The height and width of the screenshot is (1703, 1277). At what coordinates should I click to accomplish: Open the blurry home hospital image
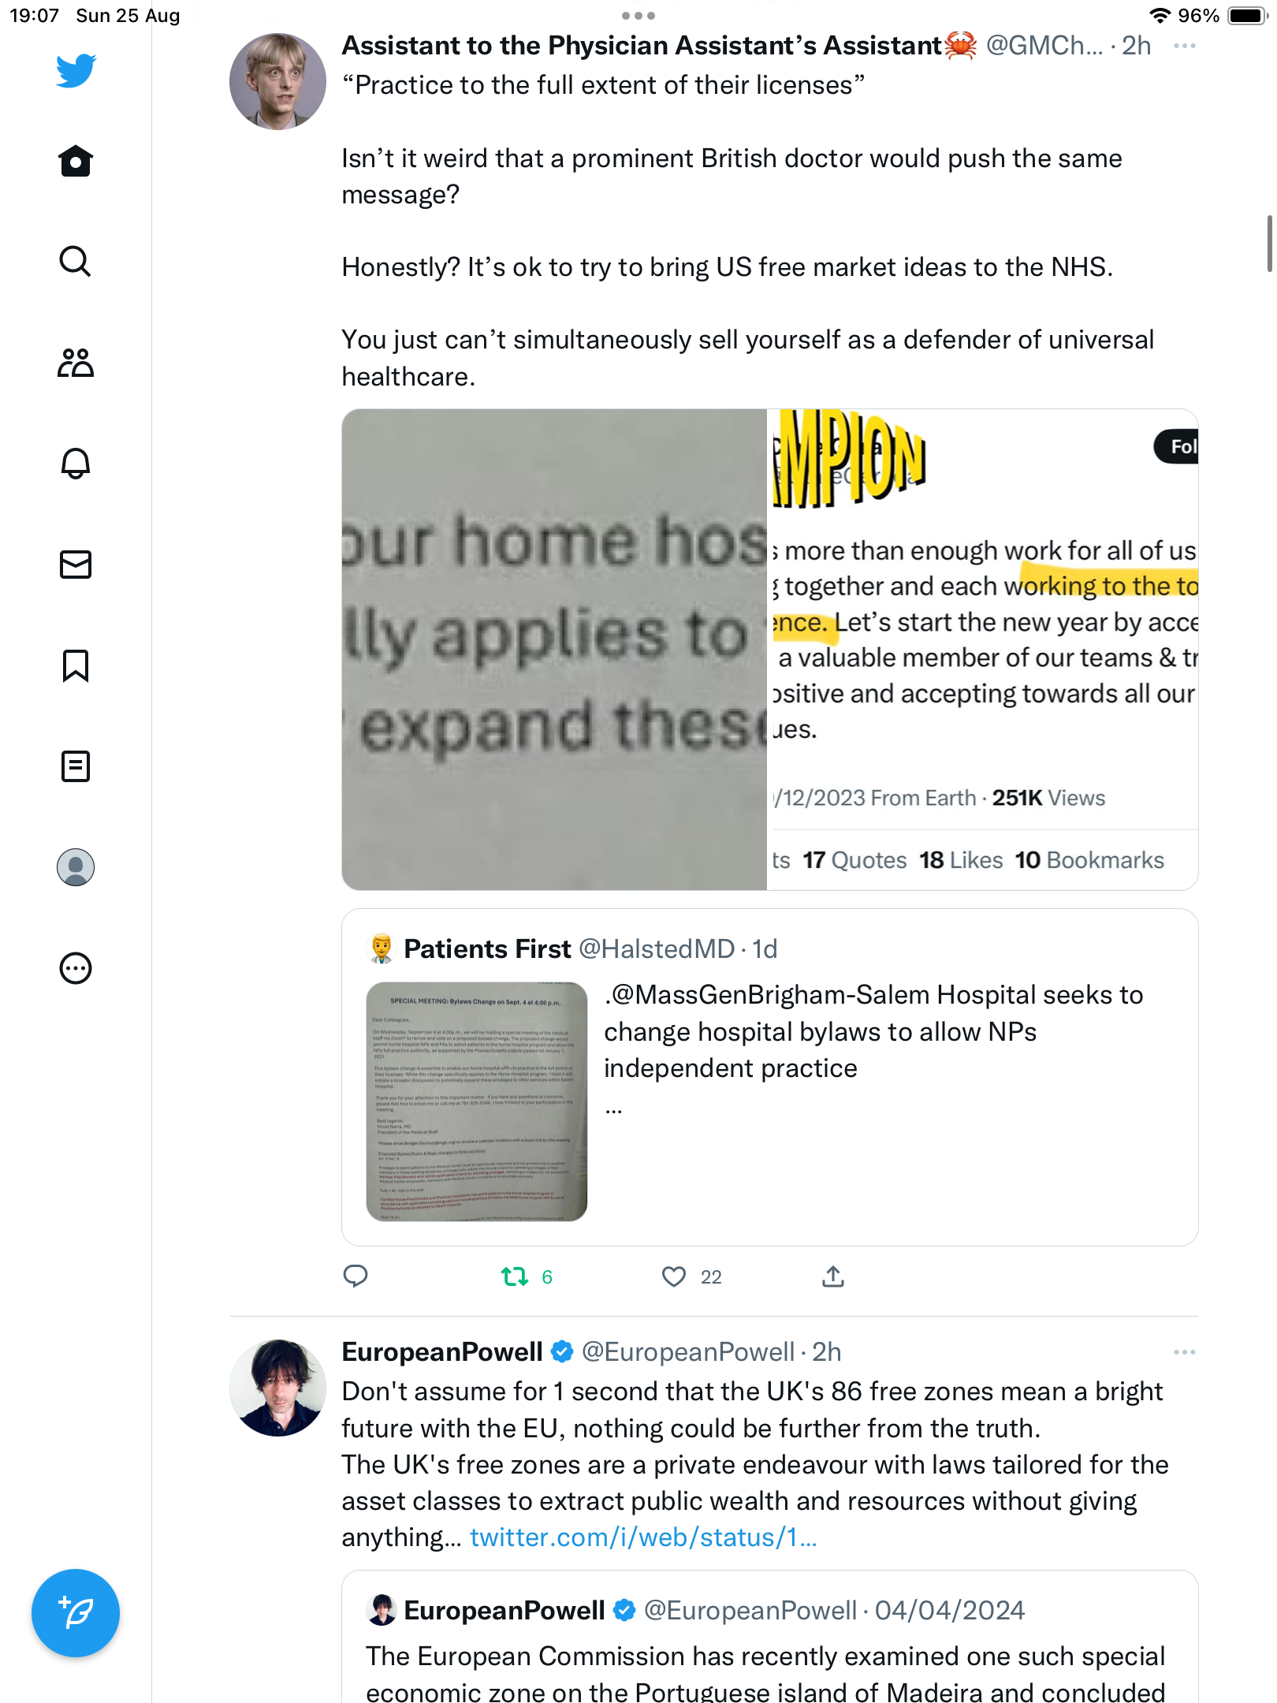554,650
